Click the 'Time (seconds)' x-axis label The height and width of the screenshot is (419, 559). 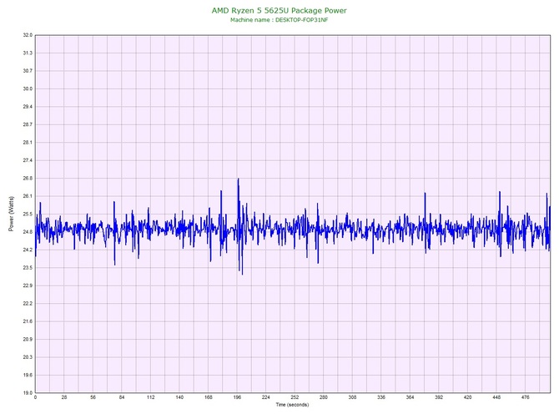292,405
